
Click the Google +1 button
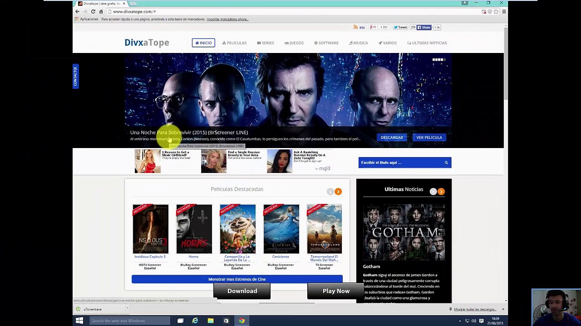tap(373, 27)
